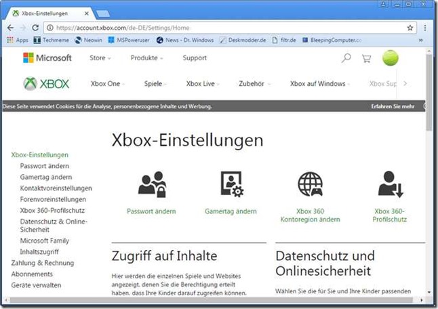Show more bookmarks with double chevron

pos(420,40)
